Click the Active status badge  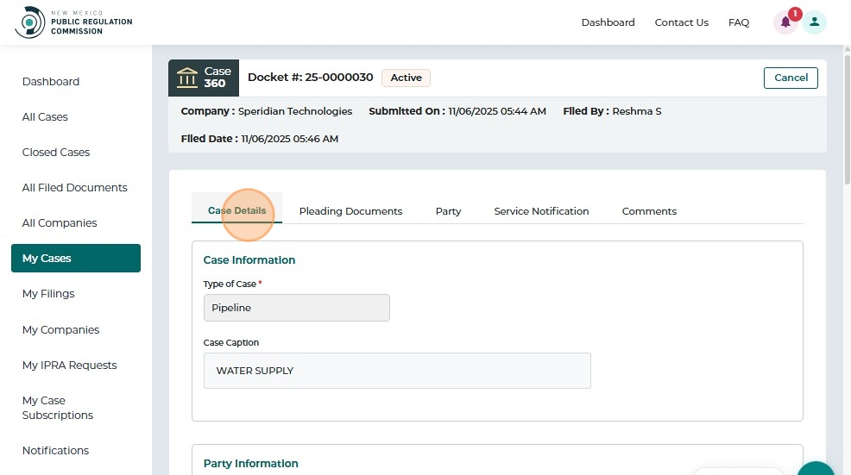(x=406, y=78)
